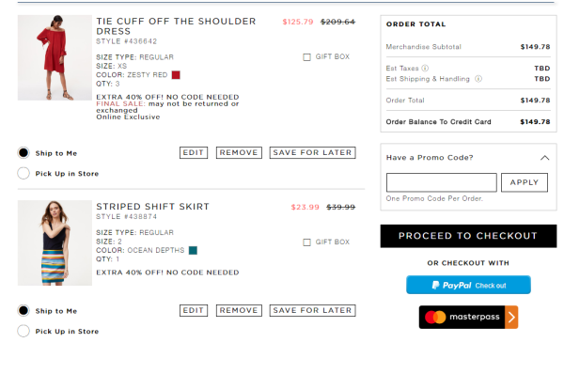Image resolution: width=564 pixels, height=374 pixels.
Task: Tick Gift Box for the striped skirt
Action: [306, 242]
